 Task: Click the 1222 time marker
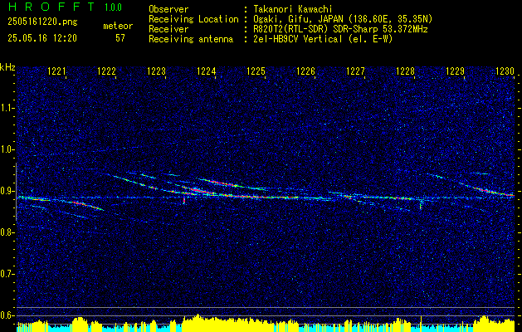tap(106, 71)
